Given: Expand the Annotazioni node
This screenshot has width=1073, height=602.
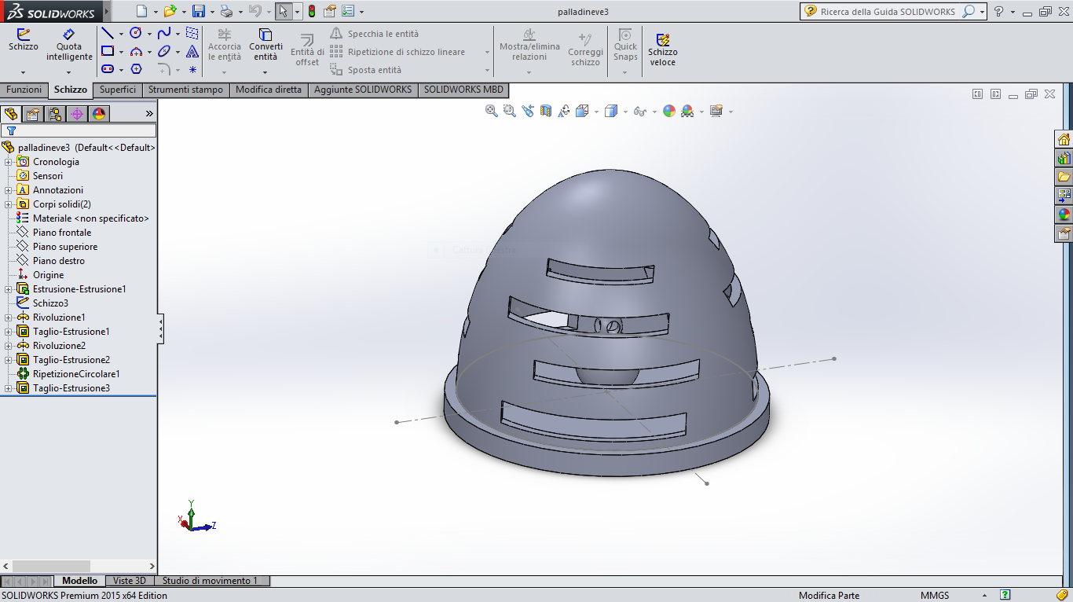Looking at the screenshot, I should point(8,190).
